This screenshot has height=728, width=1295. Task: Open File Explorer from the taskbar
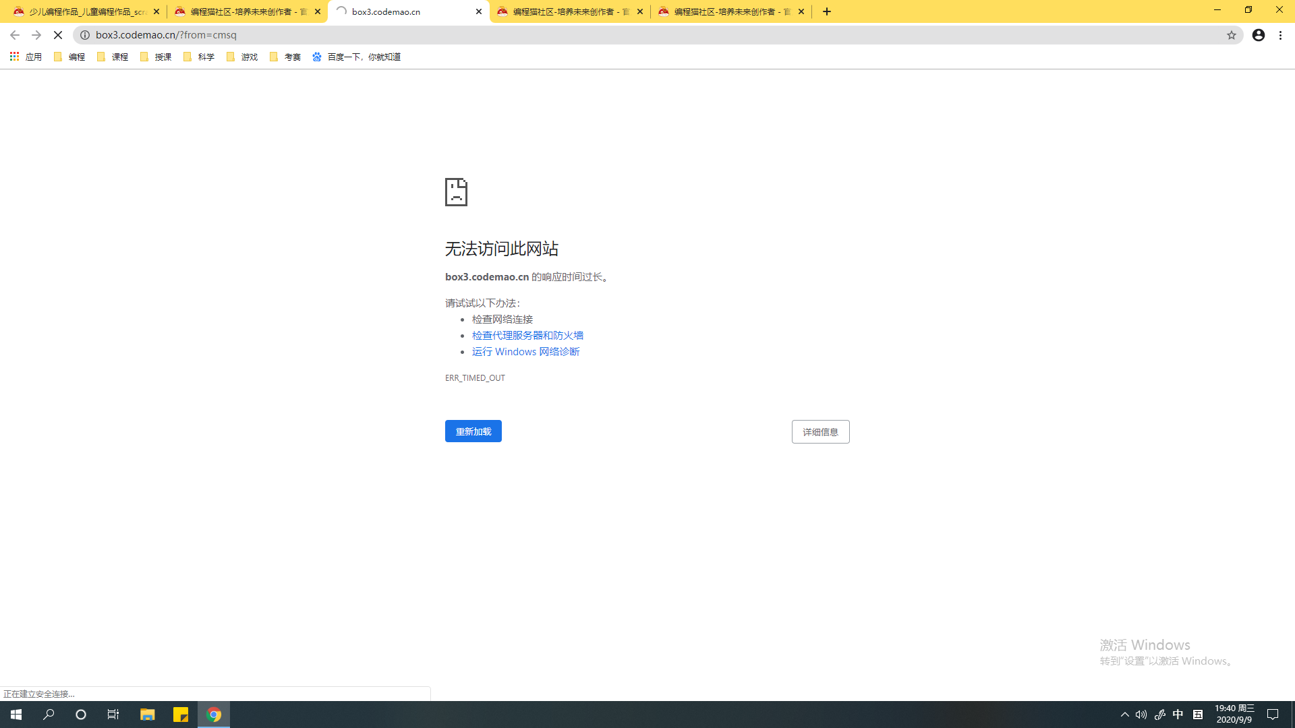tap(147, 715)
